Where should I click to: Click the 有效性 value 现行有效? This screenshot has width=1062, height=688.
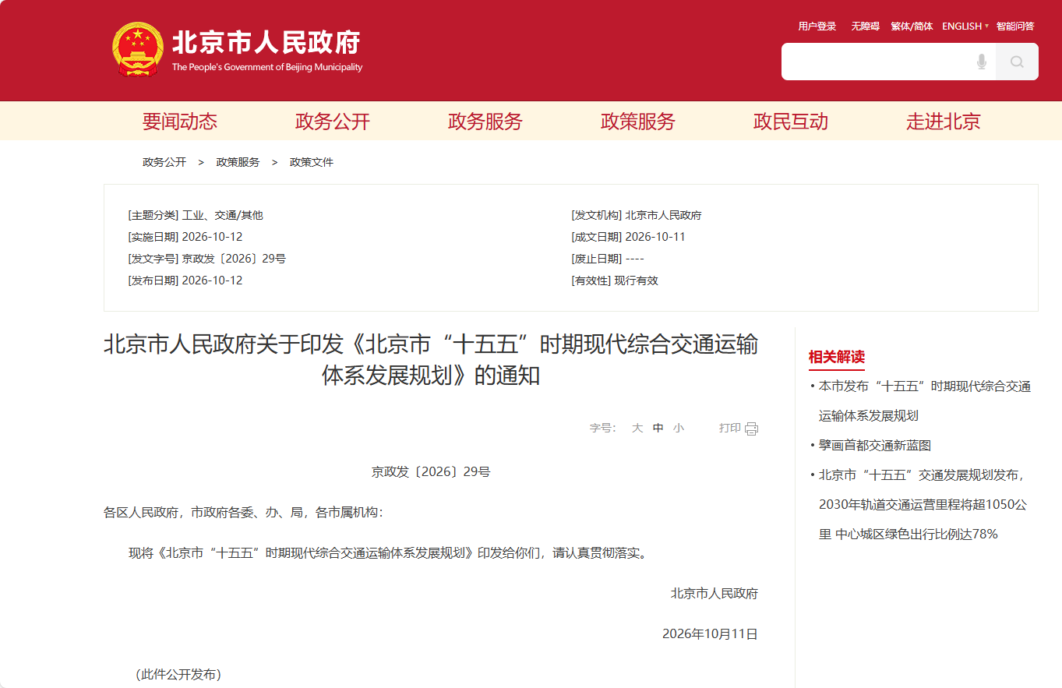[637, 280]
